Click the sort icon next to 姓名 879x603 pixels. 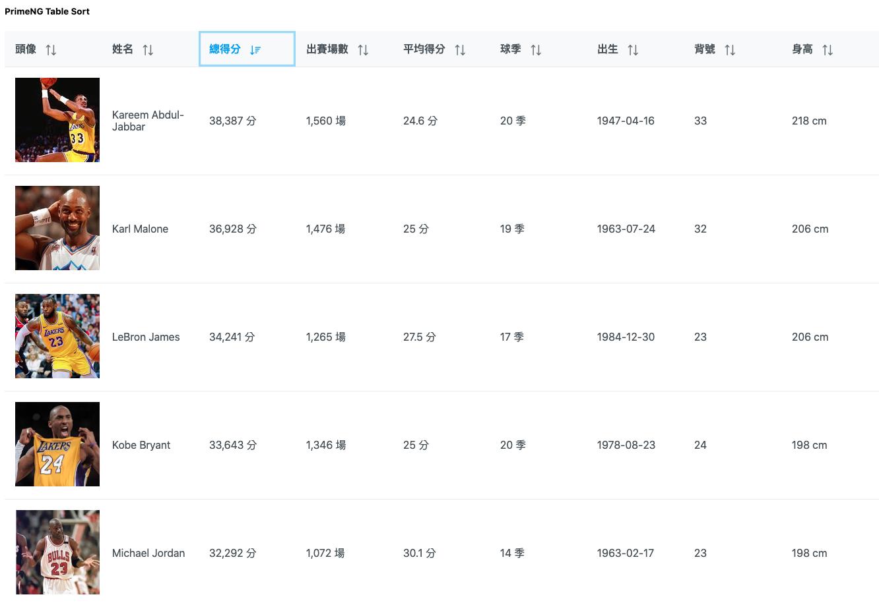[148, 50]
